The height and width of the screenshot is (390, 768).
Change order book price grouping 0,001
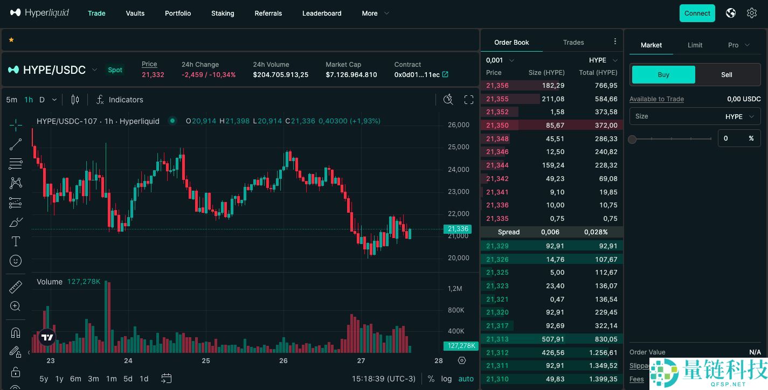pyautogui.click(x=500, y=60)
